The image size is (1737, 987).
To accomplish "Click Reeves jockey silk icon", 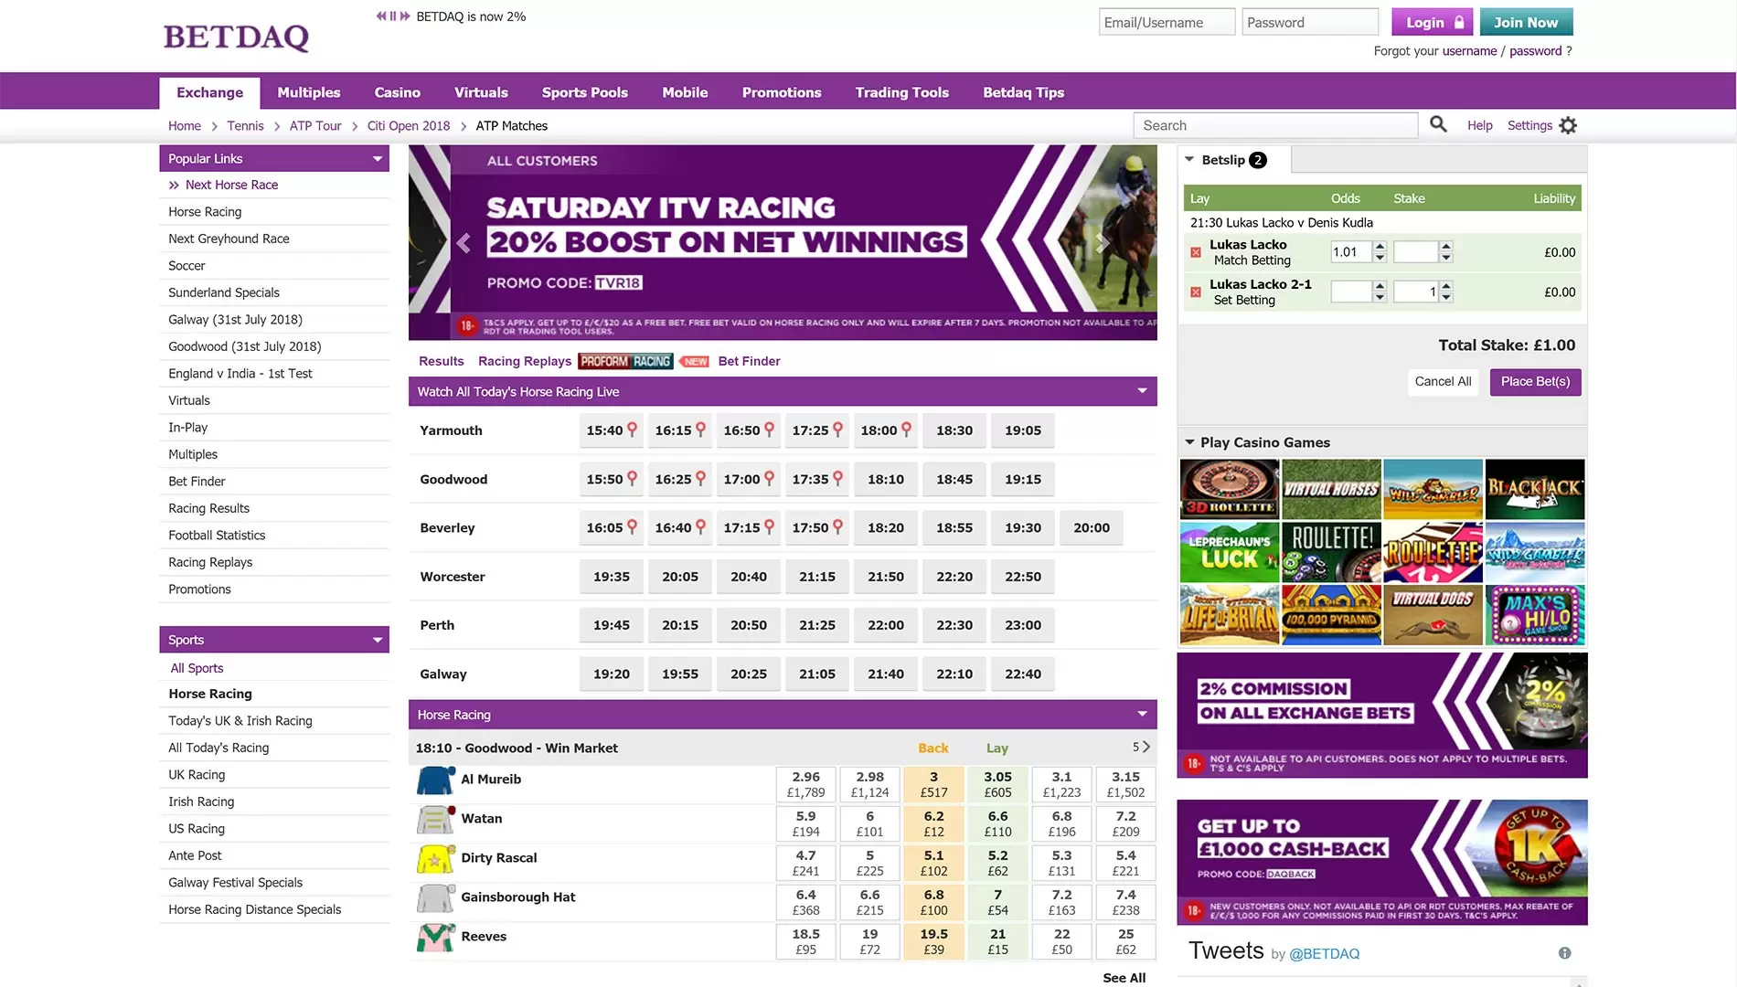I will (435, 938).
